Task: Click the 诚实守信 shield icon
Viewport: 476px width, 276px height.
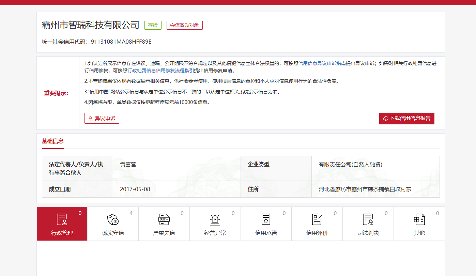Action: (x=113, y=219)
